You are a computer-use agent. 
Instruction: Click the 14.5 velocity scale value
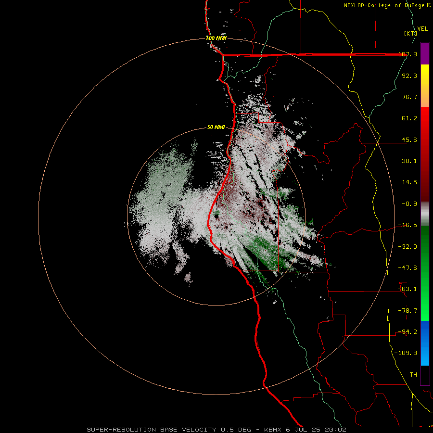tap(409, 182)
